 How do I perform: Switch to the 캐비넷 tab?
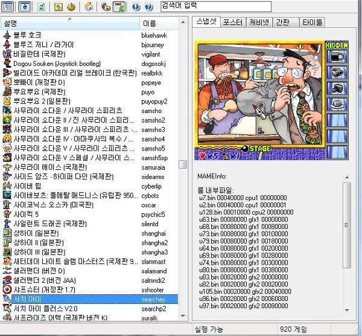click(x=259, y=22)
